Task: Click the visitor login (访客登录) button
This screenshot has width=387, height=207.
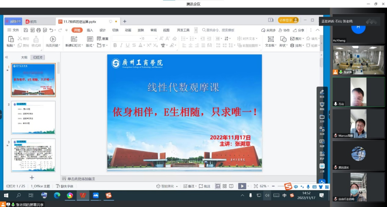Action: pos(288,20)
